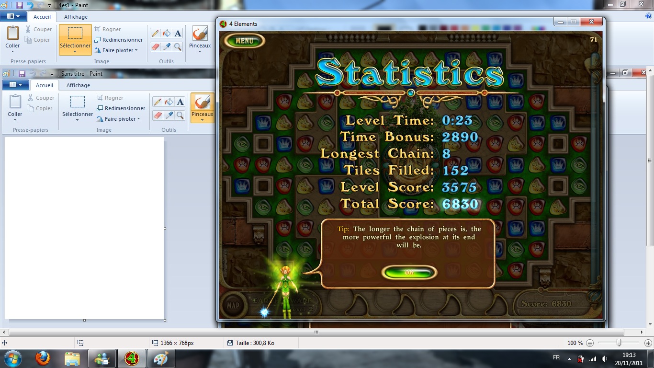Click the horizontal scrollbar below the canvas
654x368 pixels.
pos(316,332)
